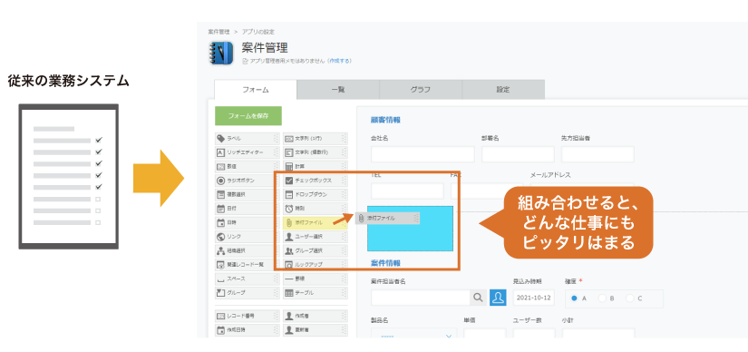
Task: Select radio option A under 確度
Action: (574, 298)
